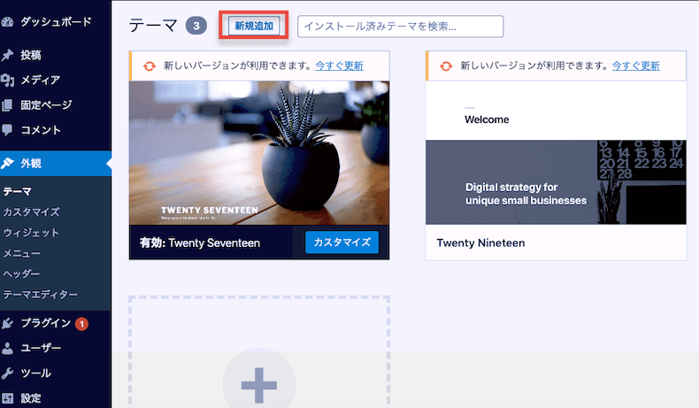Click the pages icon beside 固定ページ
This screenshot has width=699, height=408.
7,105
